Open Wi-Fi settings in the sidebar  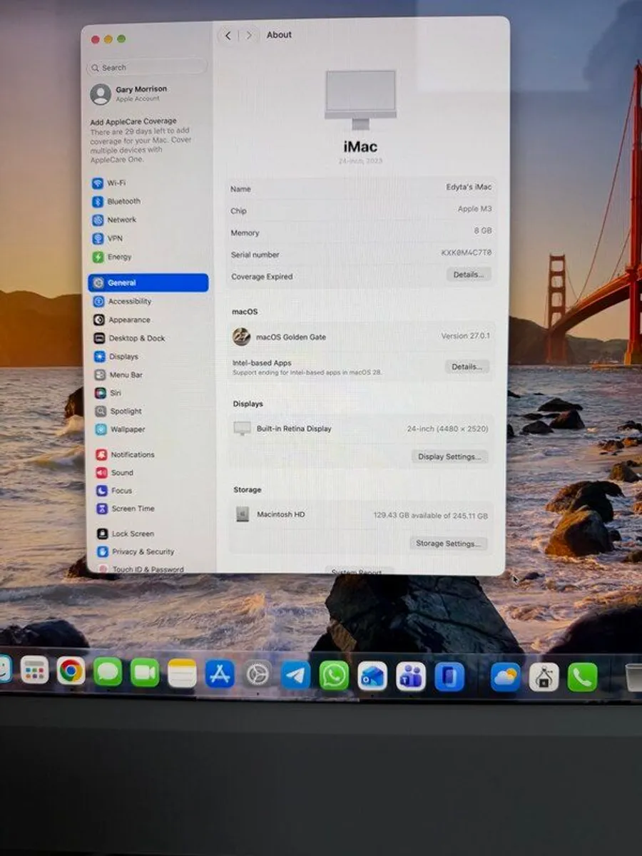[108, 183]
